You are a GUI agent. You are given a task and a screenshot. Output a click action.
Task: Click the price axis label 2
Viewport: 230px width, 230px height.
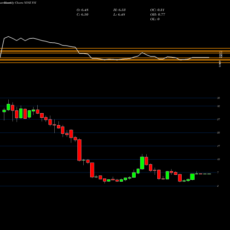click(x=218, y=186)
